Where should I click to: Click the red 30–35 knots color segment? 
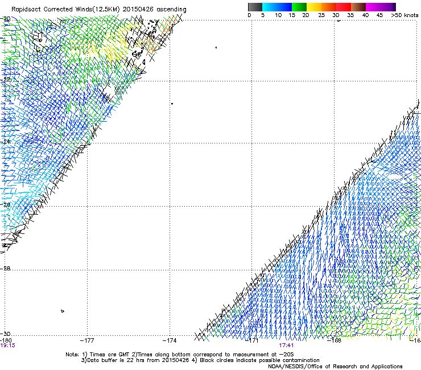[344, 7]
